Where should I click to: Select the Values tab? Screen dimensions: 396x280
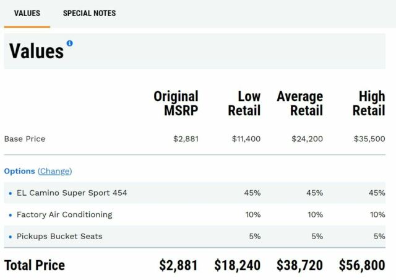click(27, 13)
